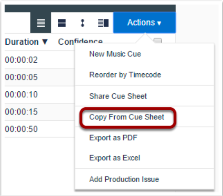Open the Actions dropdown

pyautogui.click(x=144, y=23)
